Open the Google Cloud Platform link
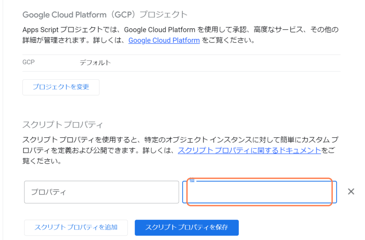This screenshot has height=240, width=365. (164, 40)
